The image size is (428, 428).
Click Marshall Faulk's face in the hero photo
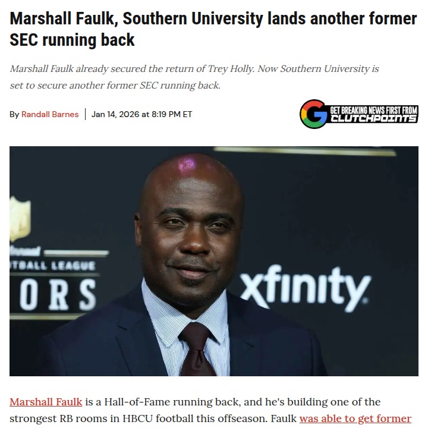tap(191, 232)
